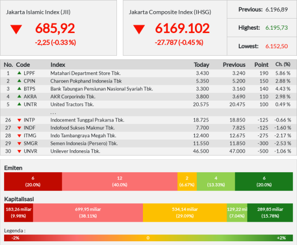This screenshot has width=297, height=245.
Task: Click the Highest value 6.195,73
Action: click(277, 28)
